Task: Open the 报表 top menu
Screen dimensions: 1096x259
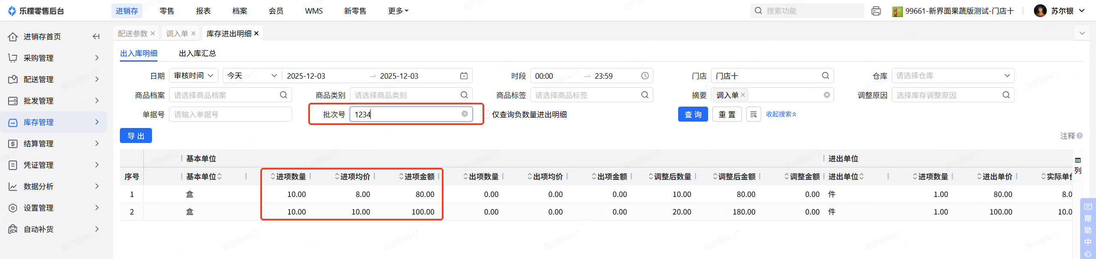Action: [x=203, y=11]
